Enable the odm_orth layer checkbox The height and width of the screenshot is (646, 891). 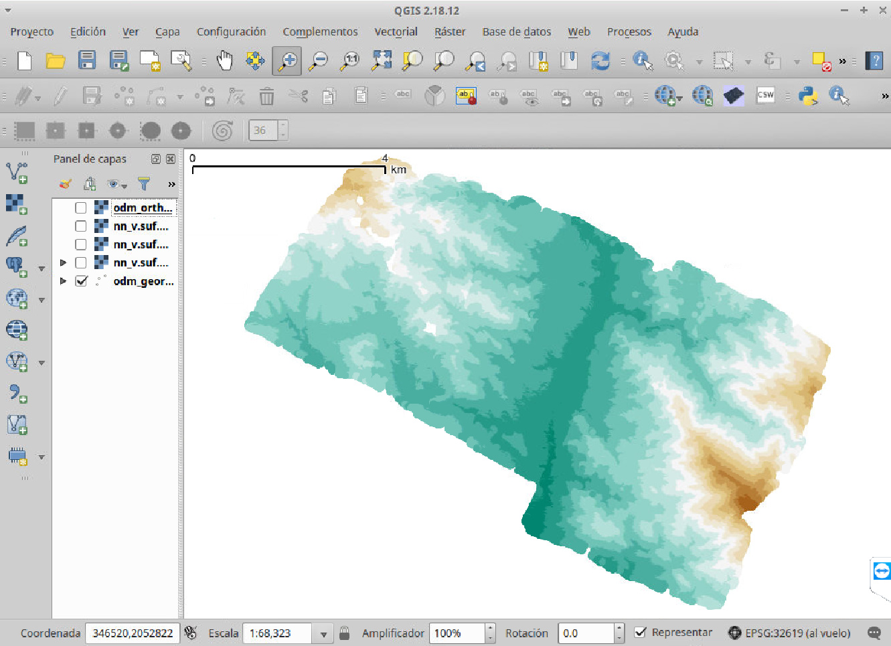coord(81,208)
